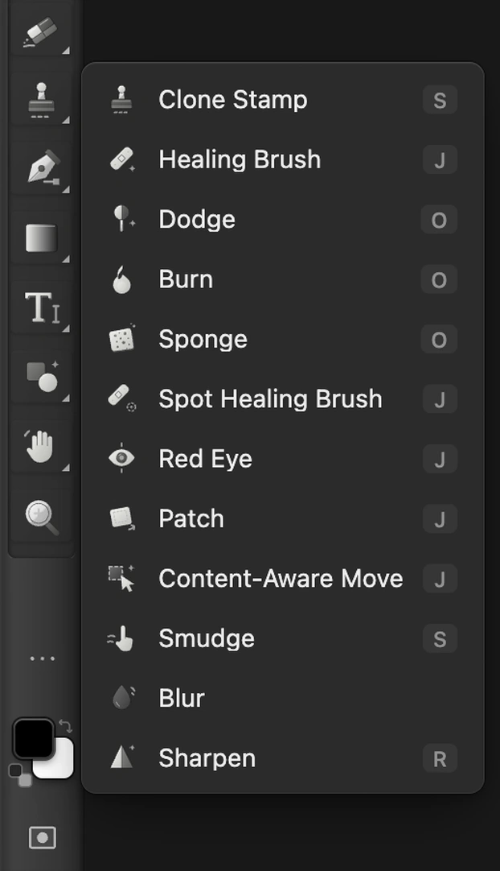Viewport: 500px width, 871px height.
Task: Select the Pen tool in the toolbar
Action: click(x=41, y=167)
